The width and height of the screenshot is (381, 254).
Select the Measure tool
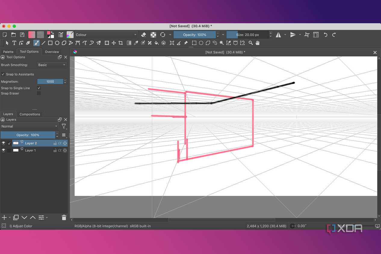point(179,43)
